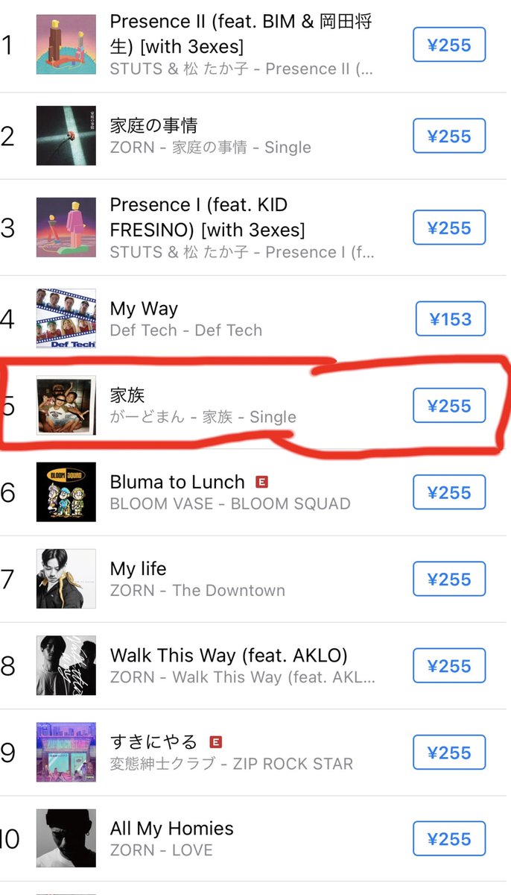Purchase Presence I with KID FRESINO
This screenshot has width=511, height=895.
[x=449, y=227]
